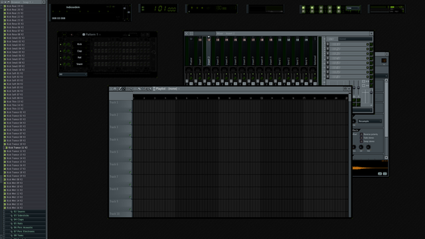425x239 pixels.
Task: Mute the Snare channel via its green LED
Action: click(60, 64)
